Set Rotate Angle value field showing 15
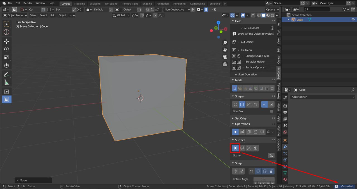Screen dimensions: 357x189 [264, 179]
